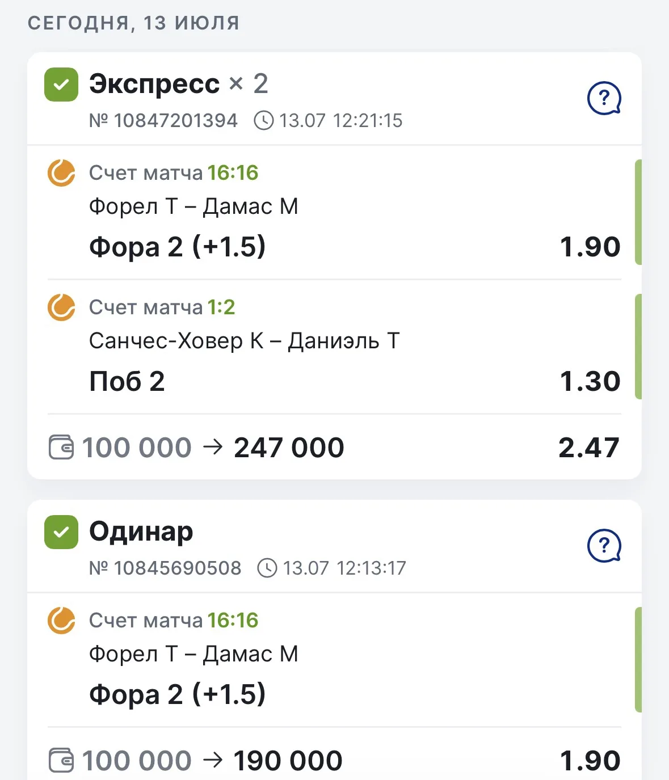Tap wallet icon beside 247 000 payout
This screenshot has width=669, height=780.
[x=61, y=448]
